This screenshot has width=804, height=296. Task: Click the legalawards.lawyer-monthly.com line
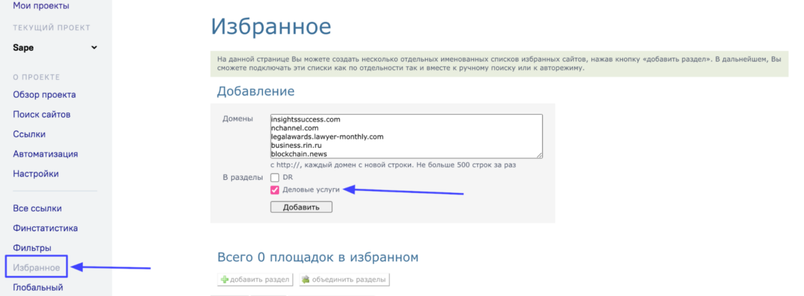pos(327,136)
